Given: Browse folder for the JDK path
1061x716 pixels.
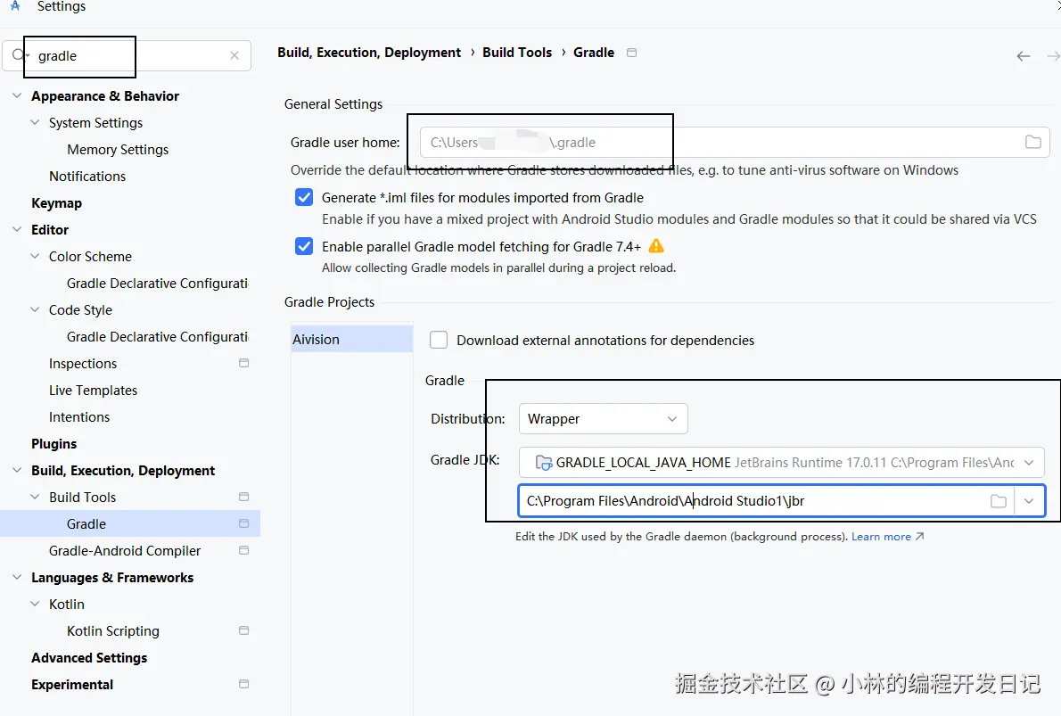Looking at the screenshot, I should click(x=998, y=501).
